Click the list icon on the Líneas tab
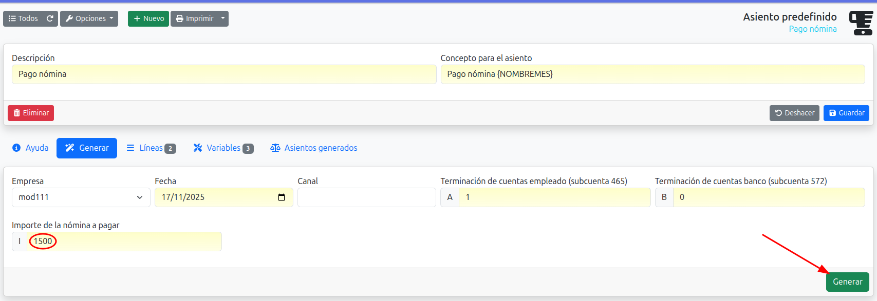This screenshot has width=877, height=301. (130, 148)
